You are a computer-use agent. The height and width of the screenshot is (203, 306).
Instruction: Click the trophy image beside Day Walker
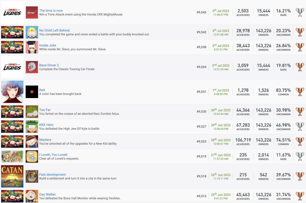pyautogui.click(x=32, y=196)
